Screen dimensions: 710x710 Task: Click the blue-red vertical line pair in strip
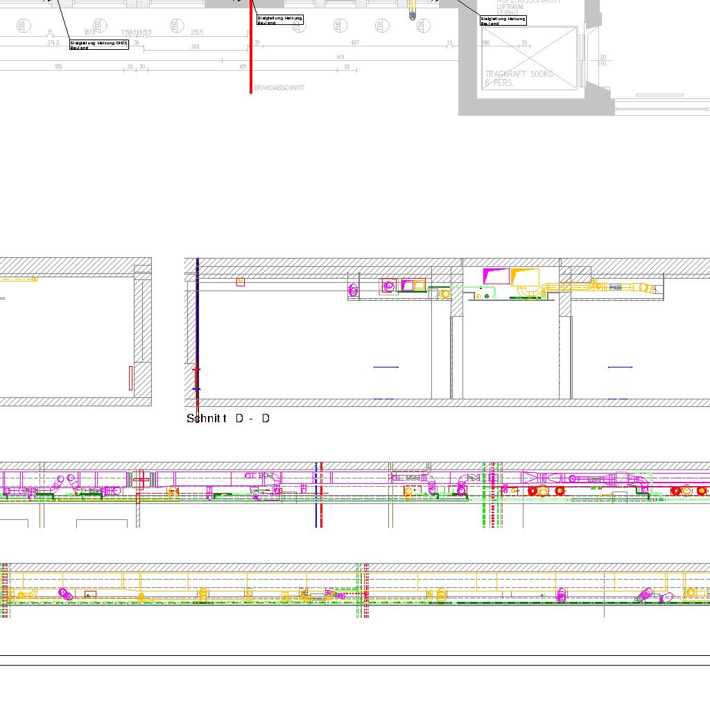(319, 494)
